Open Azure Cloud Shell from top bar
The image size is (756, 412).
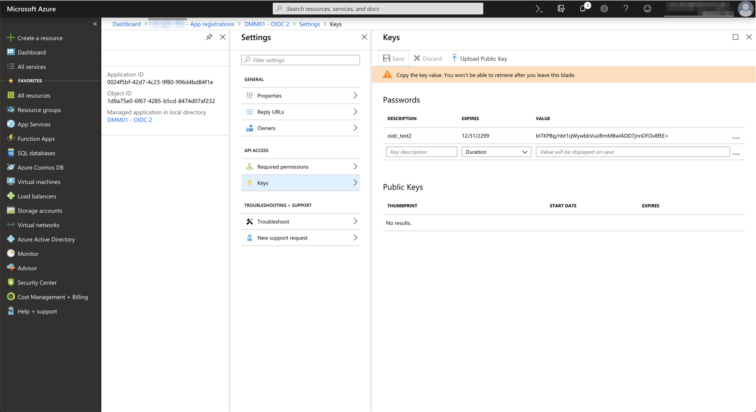539,8
